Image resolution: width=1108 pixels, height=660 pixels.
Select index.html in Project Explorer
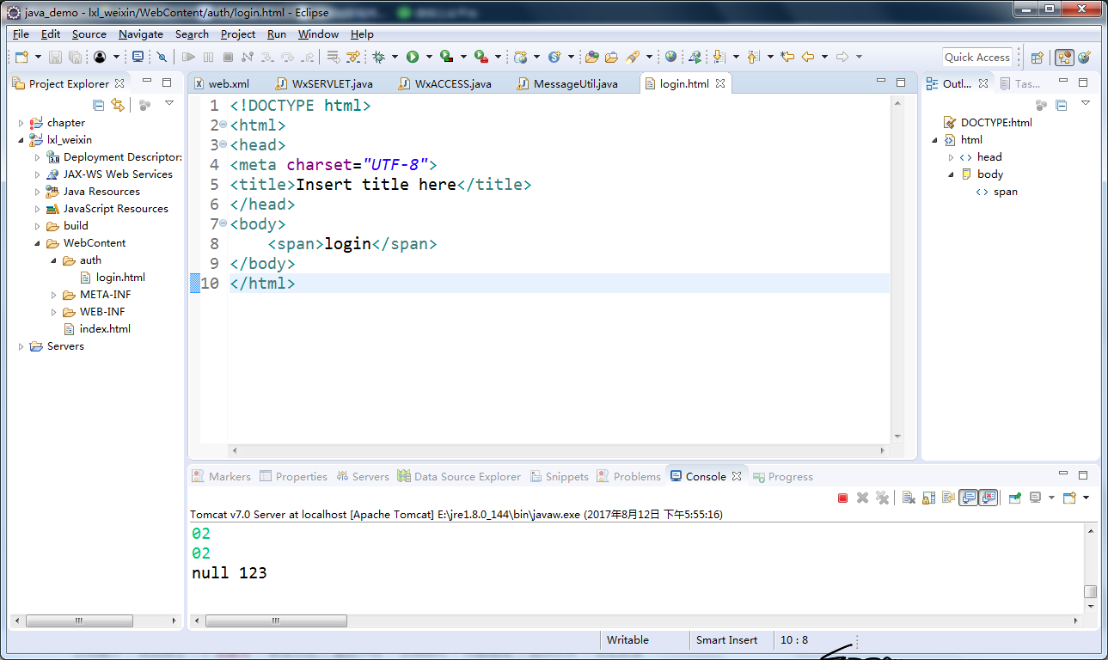[x=97, y=329]
